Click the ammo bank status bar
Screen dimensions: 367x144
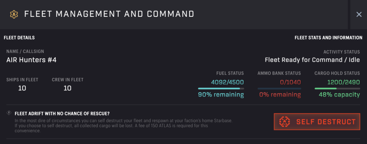[279, 88]
